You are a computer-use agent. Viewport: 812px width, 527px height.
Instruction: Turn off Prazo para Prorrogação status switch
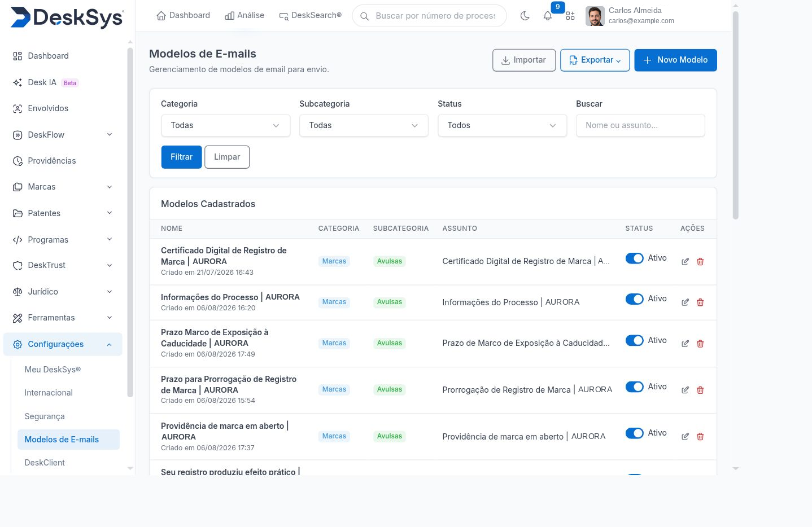[x=634, y=387]
